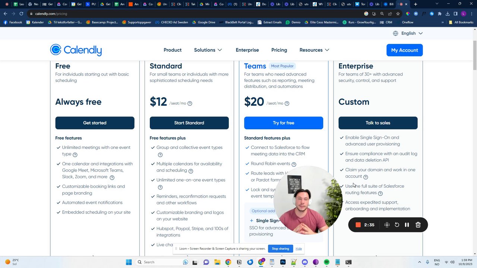
Task: Switch to the Bill browser tab
Action: pos(389,4)
